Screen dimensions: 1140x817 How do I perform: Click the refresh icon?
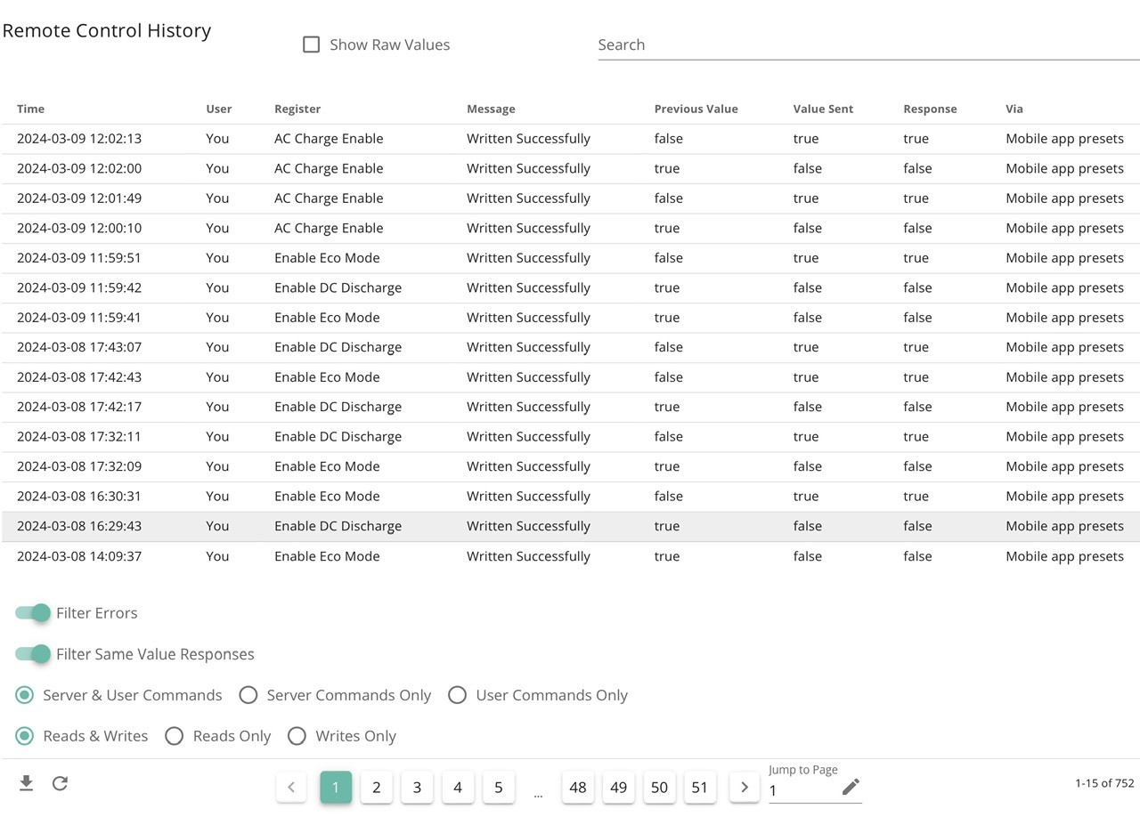point(60,783)
